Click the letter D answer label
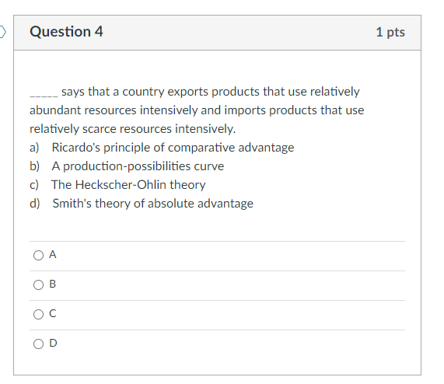 pos(53,343)
